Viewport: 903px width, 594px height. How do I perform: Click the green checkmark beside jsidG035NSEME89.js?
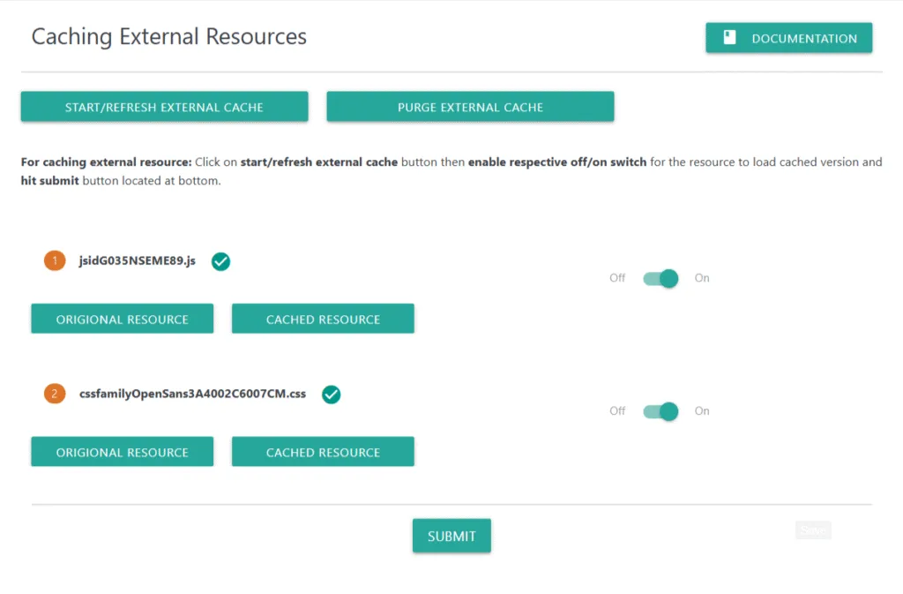220,261
